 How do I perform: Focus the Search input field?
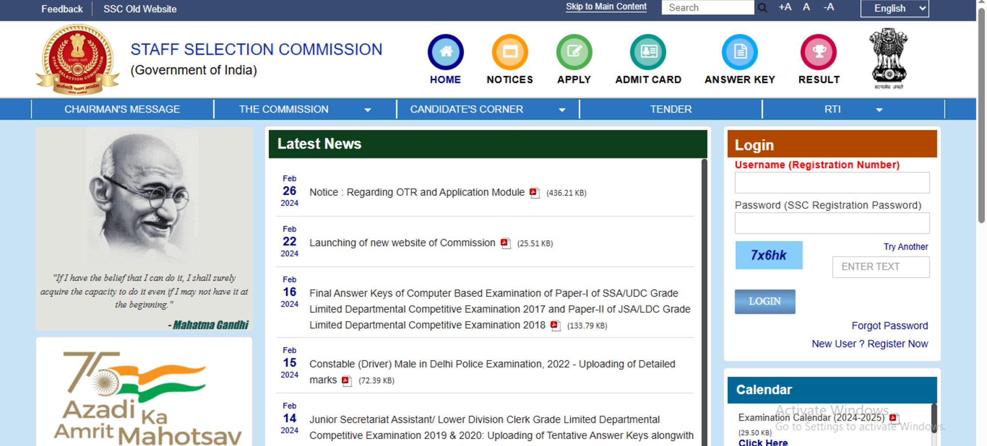pos(707,7)
